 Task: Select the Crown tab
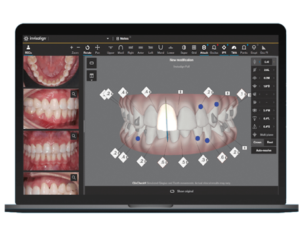coord(257,142)
